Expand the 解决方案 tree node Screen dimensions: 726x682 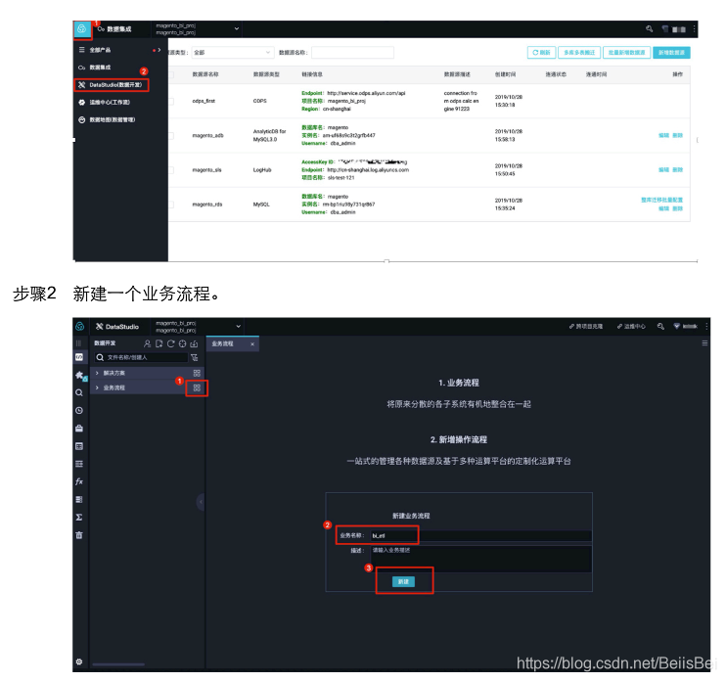(x=97, y=373)
